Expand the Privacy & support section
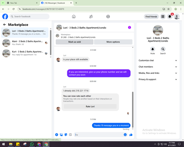The image size is (184, 147). tap(158, 79)
